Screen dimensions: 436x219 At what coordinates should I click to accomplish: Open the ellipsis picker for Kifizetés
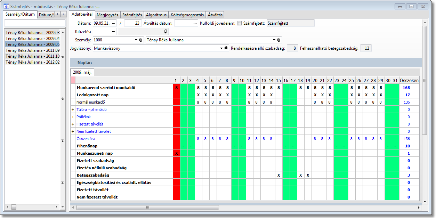click(113, 32)
